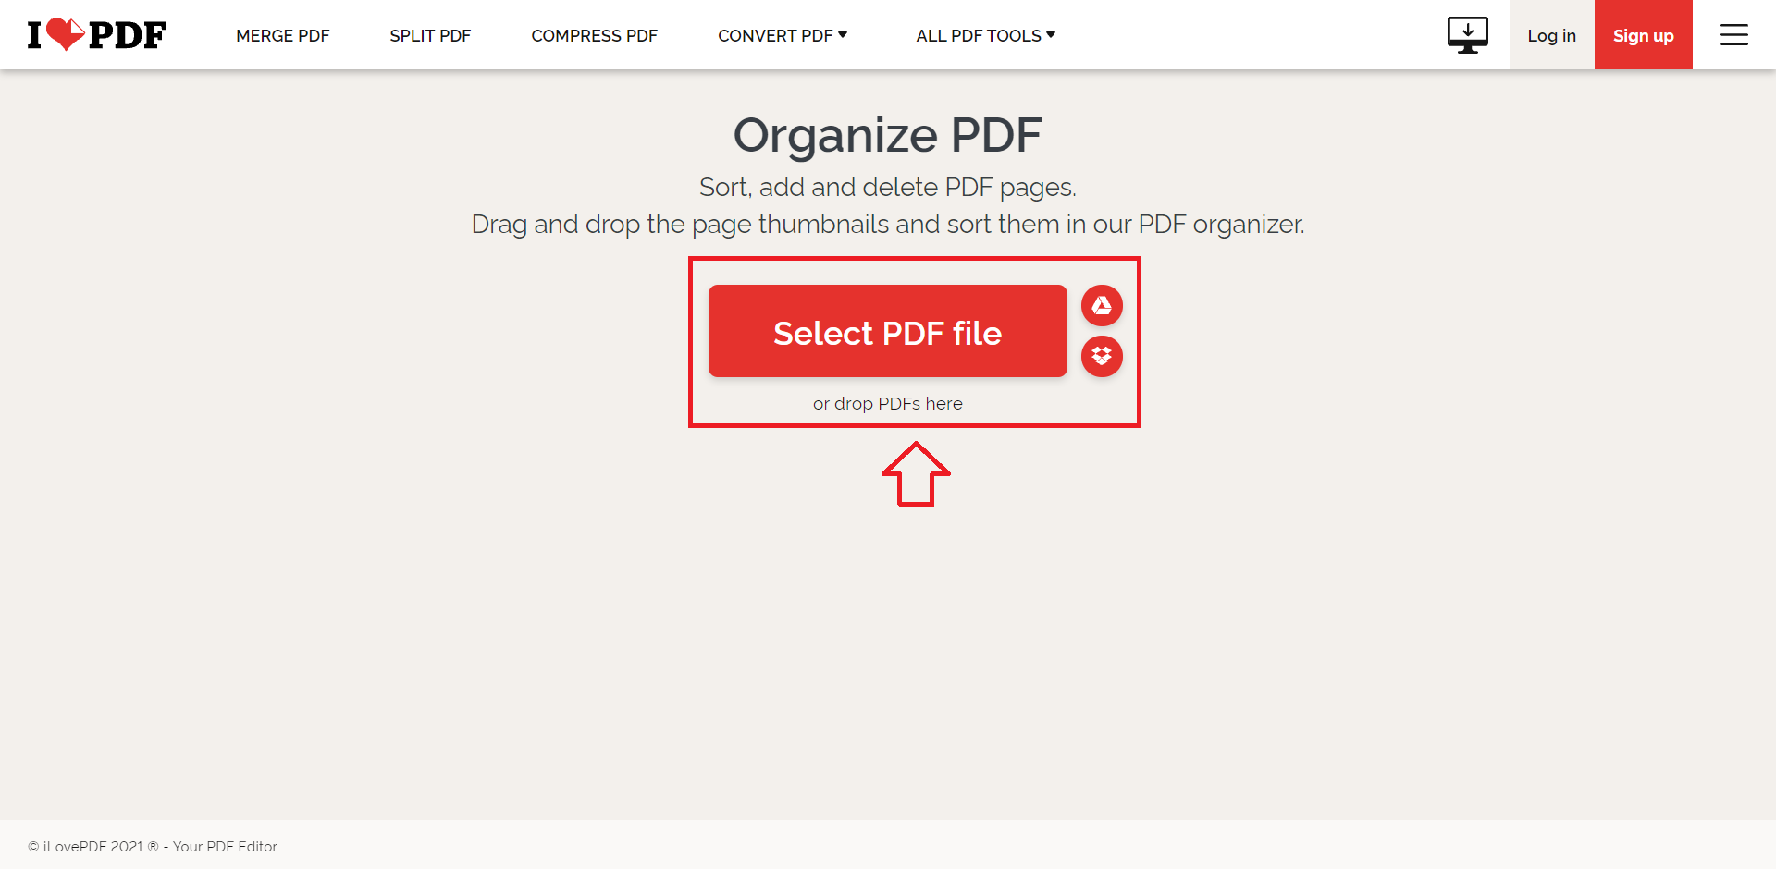The image size is (1776, 869).
Task: Click the red upward arrow graphic
Action: click(x=916, y=473)
